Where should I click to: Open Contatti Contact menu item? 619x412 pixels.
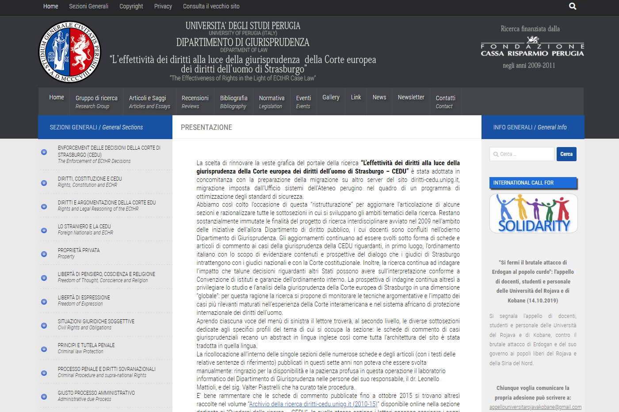(x=445, y=102)
